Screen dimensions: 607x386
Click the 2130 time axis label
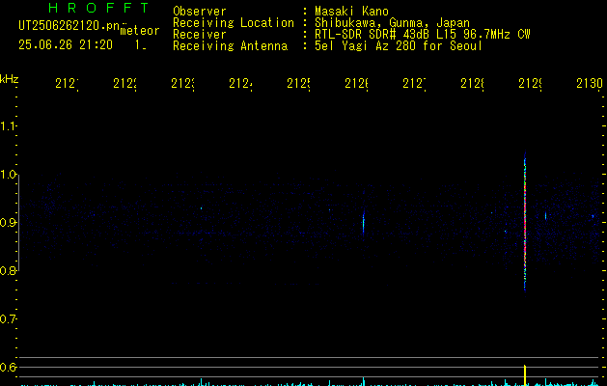point(590,83)
